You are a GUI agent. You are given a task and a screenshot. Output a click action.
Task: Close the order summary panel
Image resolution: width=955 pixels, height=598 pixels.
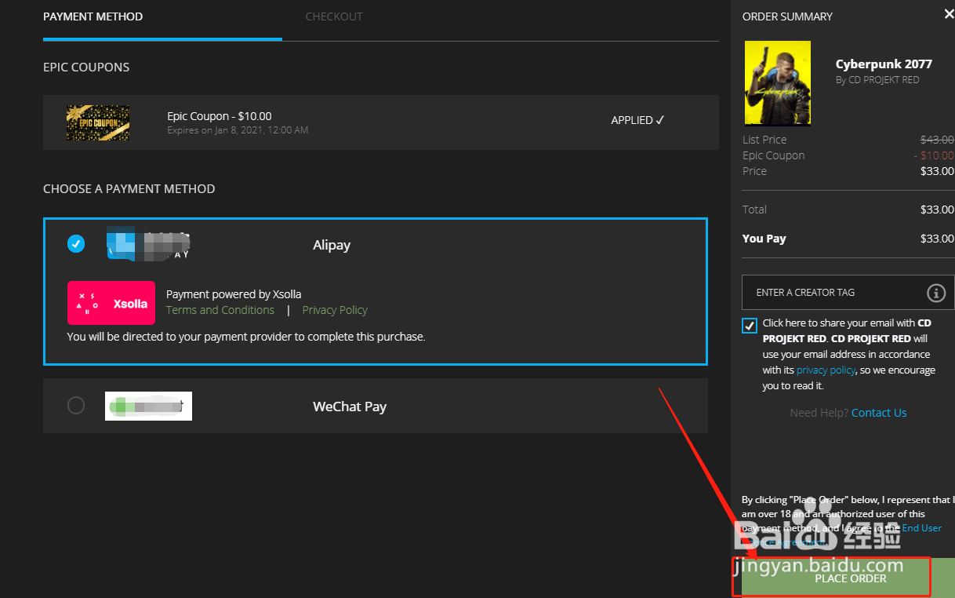click(949, 13)
